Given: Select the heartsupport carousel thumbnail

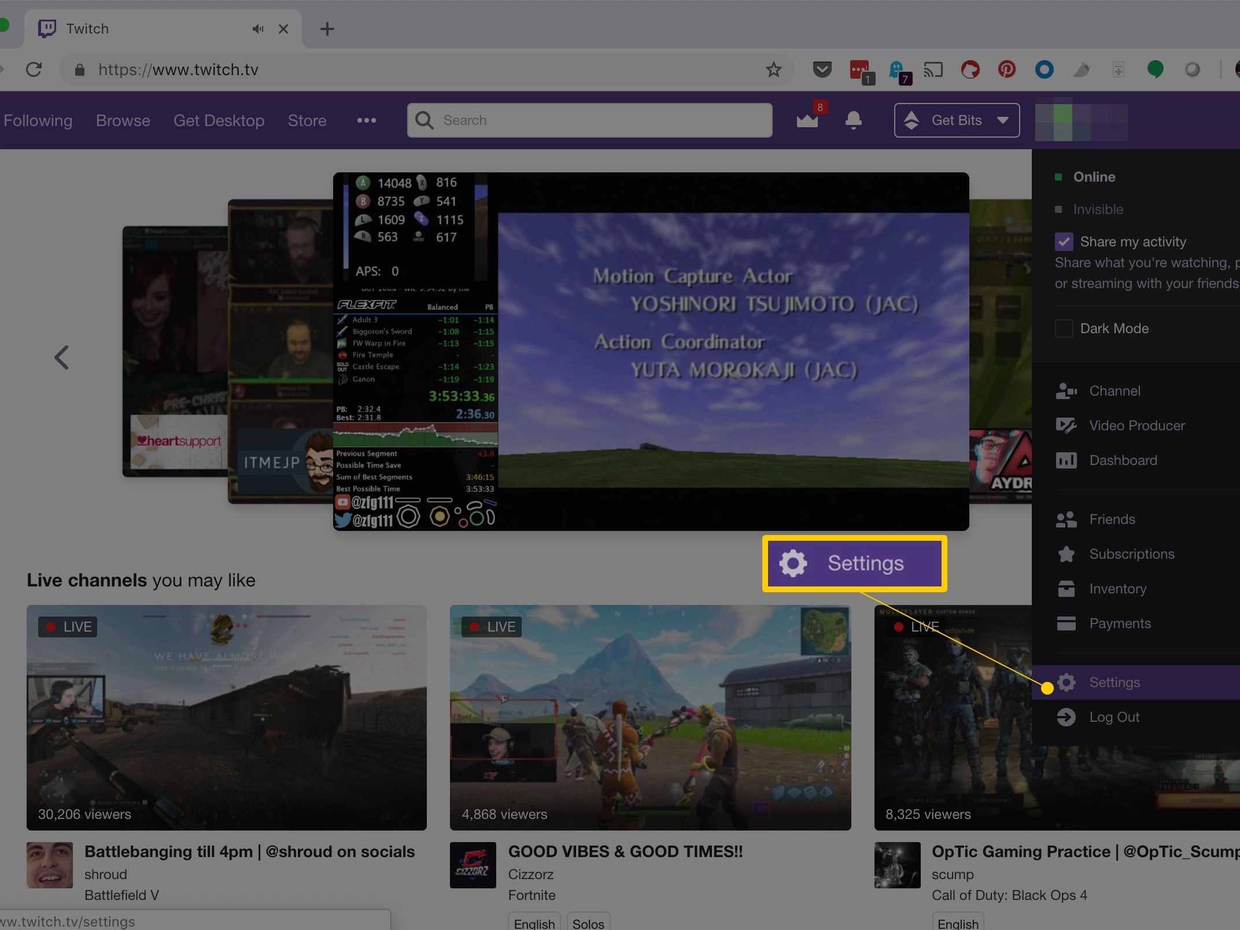Looking at the screenshot, I should pos(175,352).
